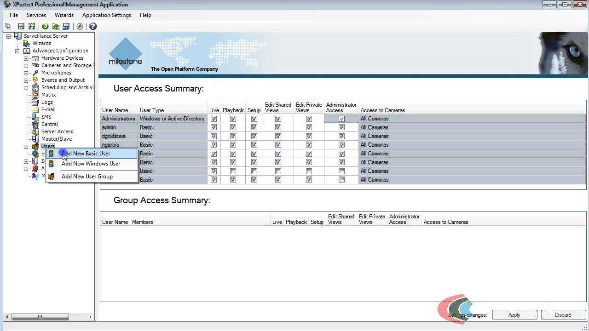Select the Advanced Configuration book icon
The height and width of the screenshot is (331, 589).
[x=27, y=51]
